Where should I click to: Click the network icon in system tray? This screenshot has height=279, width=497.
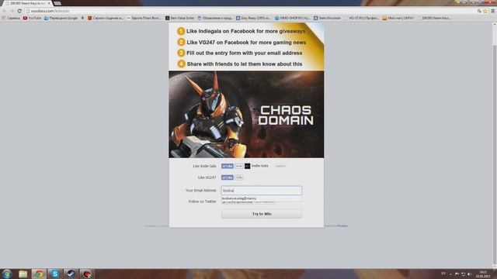point(463,274)
